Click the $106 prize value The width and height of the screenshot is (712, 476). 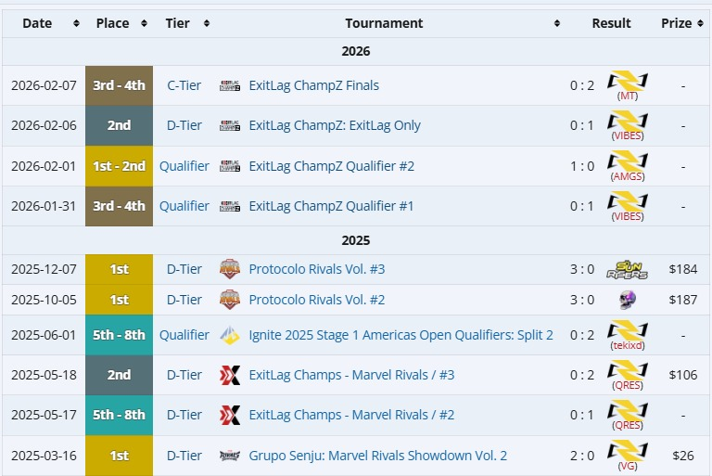pos(683,375)
